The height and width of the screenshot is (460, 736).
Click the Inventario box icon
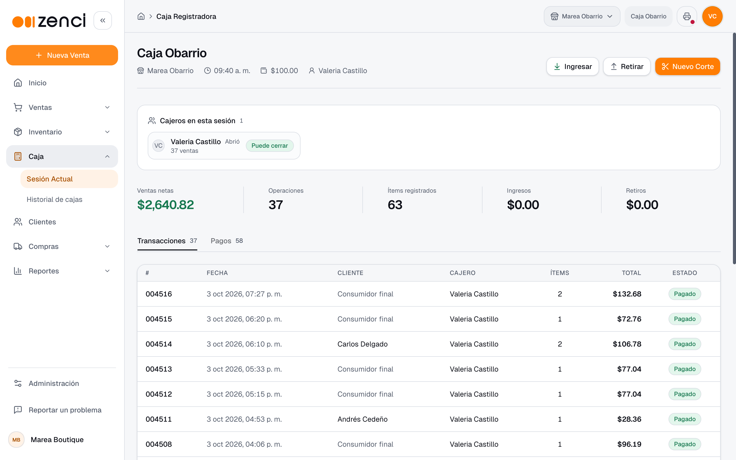click(18, 132)
